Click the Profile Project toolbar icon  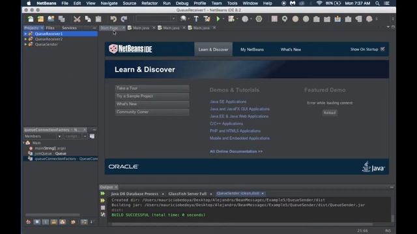tap(245, 19)
